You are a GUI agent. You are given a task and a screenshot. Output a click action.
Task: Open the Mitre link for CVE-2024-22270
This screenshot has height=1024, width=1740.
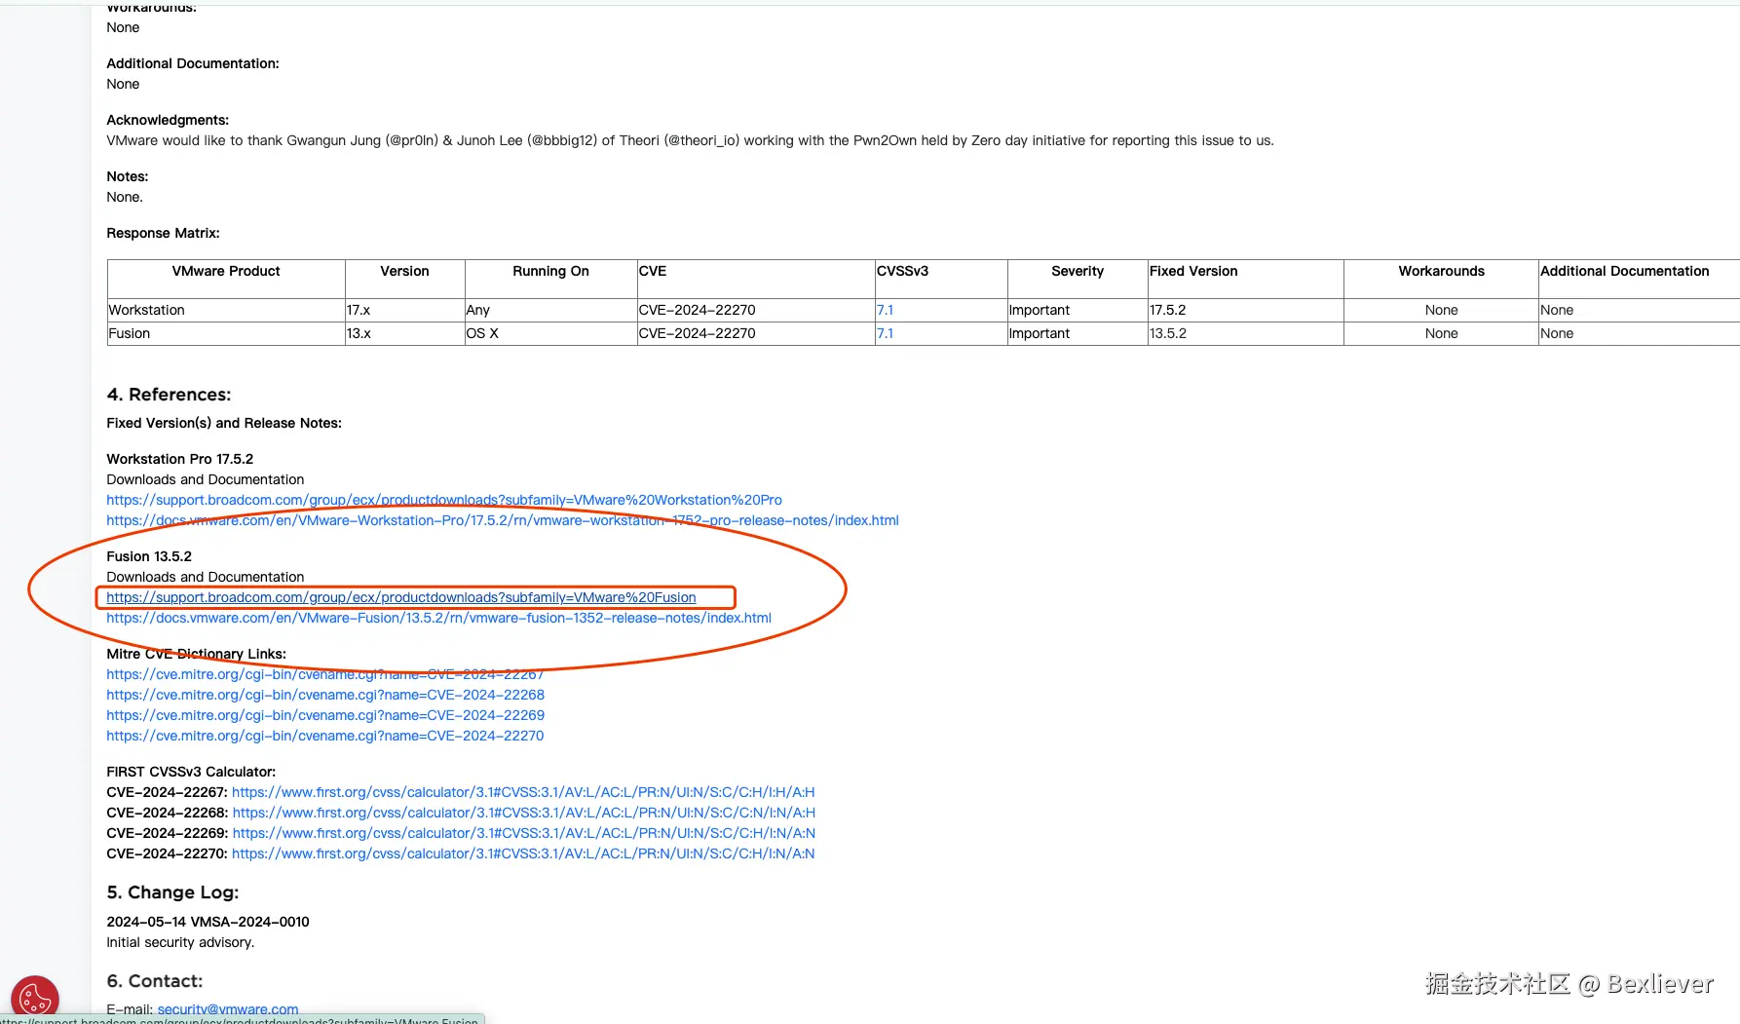coord(325,736)
